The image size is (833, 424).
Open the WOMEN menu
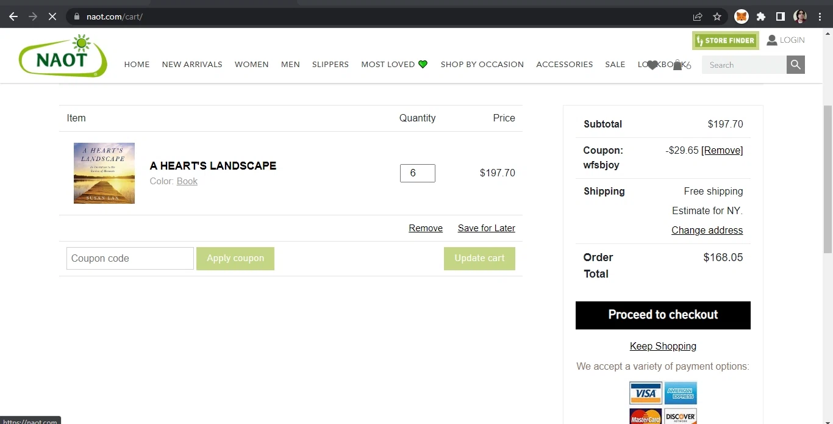click(251, 65)
